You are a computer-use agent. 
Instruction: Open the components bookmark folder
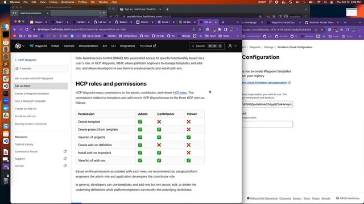click(127, 36)
